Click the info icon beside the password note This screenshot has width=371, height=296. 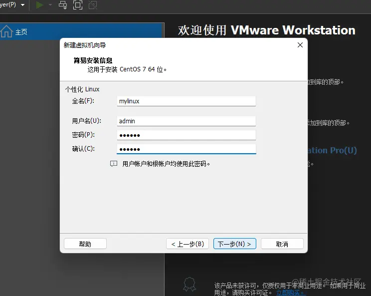[114, 164]
